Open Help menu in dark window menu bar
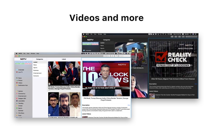213x133 pixels. [x=105, y=34]
